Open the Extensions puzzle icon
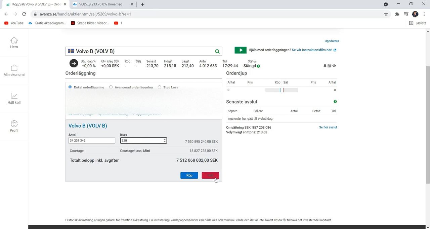This screenshot has width=430, height=229. (397, 14)
